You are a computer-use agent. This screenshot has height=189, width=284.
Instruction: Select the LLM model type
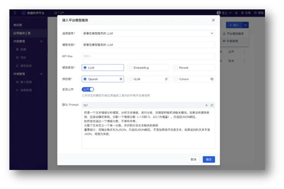tap(103, 67)
